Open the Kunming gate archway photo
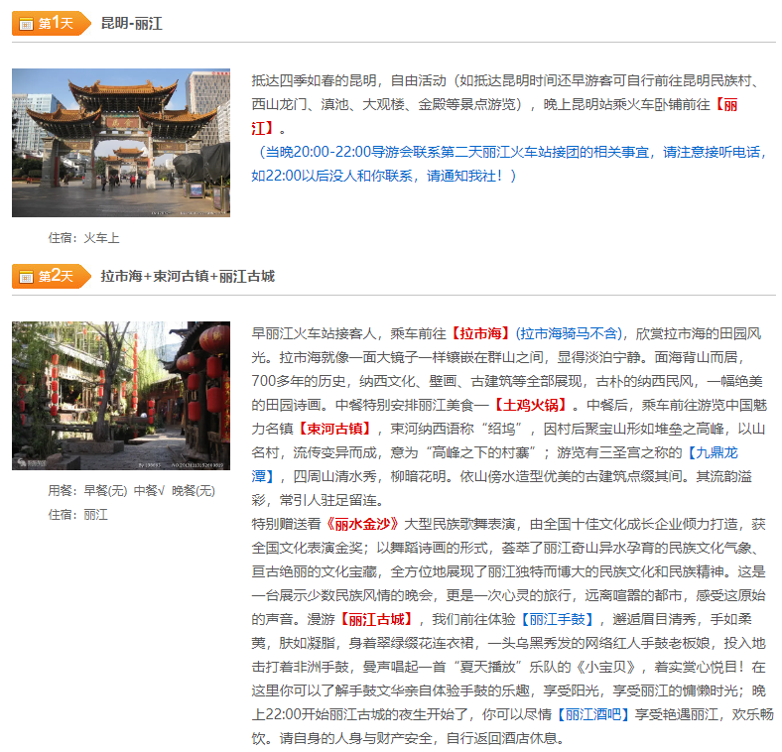The height and width of the screenshot is (752, 782). 121,143
